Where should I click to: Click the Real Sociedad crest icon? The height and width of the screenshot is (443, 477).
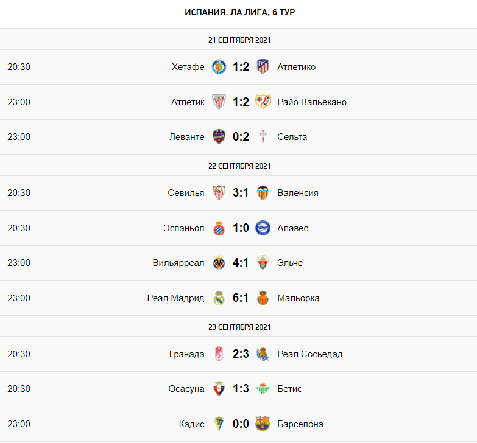(263, 354)
